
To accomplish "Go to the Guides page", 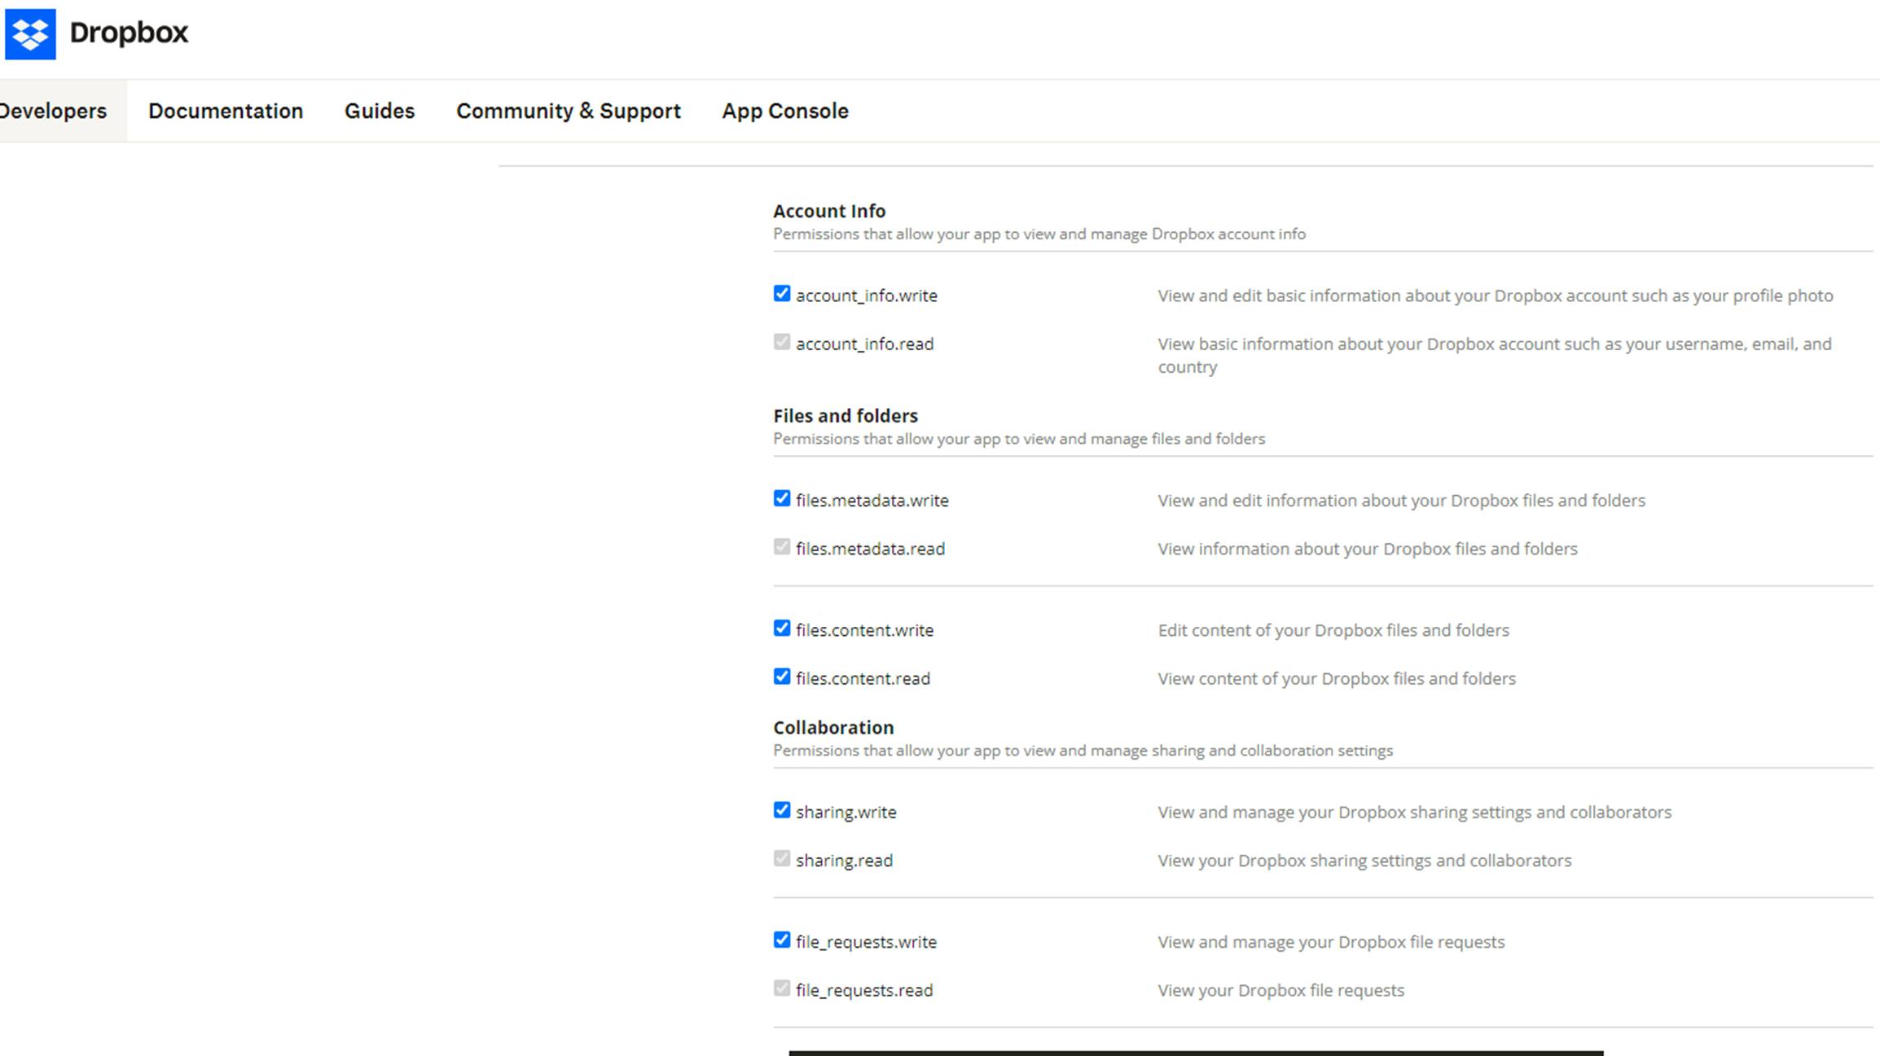I will click(380, 111).
